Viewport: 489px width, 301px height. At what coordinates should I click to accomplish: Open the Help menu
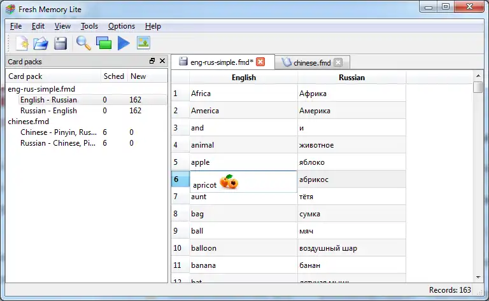[x=153, y=26]
